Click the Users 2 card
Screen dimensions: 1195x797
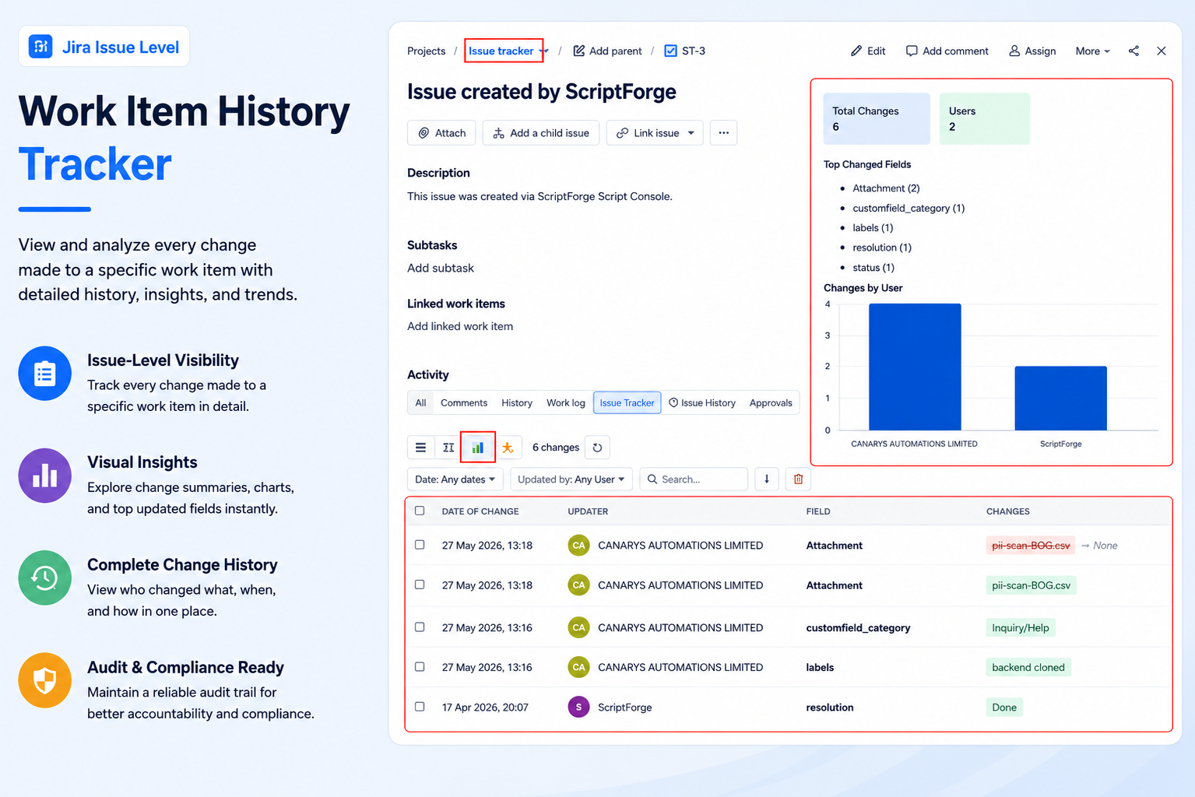985,118
